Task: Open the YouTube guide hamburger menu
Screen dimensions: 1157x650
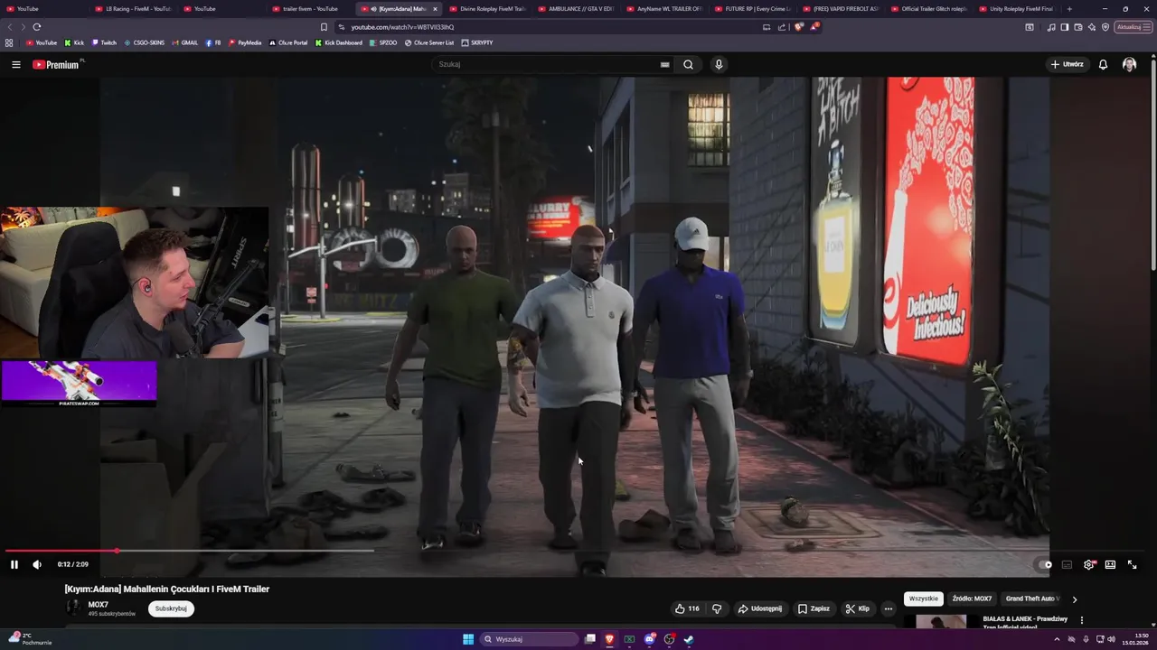Action: click(15, 64)
